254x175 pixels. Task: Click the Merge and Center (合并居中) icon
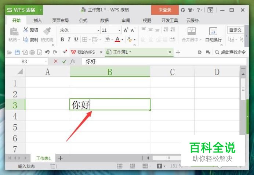192,31
